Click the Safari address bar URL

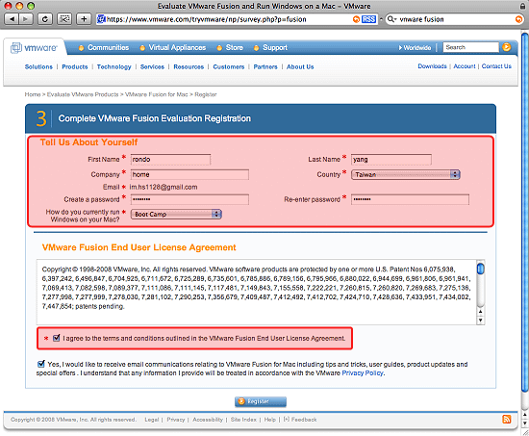[x=206, y=19]
